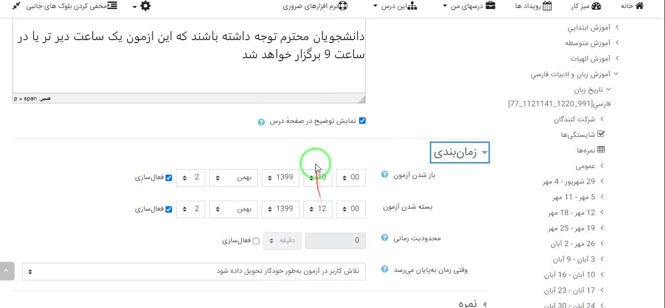
Task: Click the help icon beside محدودیت زمانی
Action: (385, 237)
